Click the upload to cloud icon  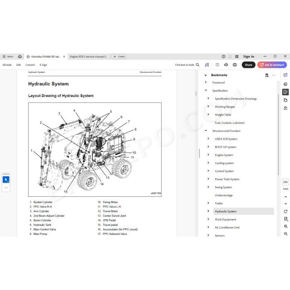[x=226, y=65]
